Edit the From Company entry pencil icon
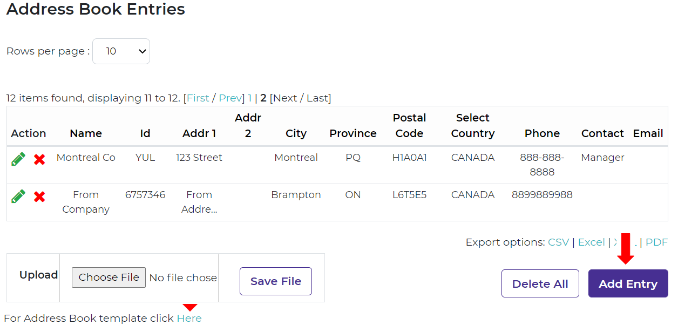Image resolution: width=678 pixels, height=325 pixels. tap(18, 197)
